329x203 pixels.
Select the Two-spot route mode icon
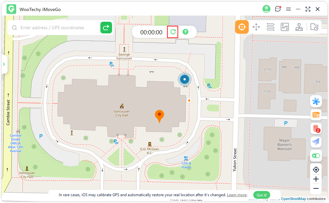coord(271,27)
